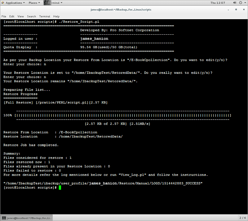Click the window title james@localhost:~/IBackup_for_Linux/scripts
This screenshot has width=248, height=221.
click(x=121, y=10)
